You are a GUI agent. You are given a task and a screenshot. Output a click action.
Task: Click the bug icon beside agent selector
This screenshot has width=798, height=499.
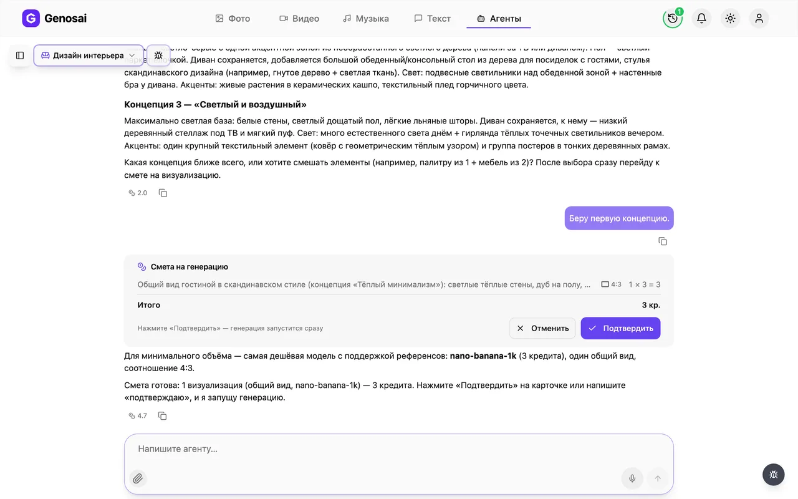click(158, 56)
